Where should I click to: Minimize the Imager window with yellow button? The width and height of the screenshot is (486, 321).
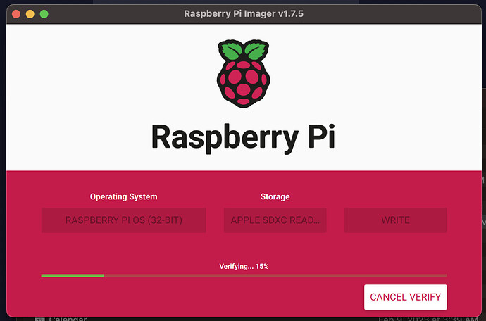tap(30, 14)
